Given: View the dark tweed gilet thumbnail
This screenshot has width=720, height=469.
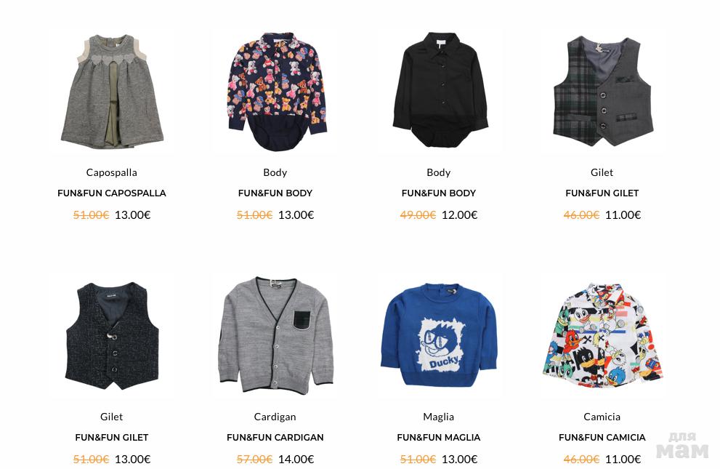Looking at the screenshot, I should (112, 336).
